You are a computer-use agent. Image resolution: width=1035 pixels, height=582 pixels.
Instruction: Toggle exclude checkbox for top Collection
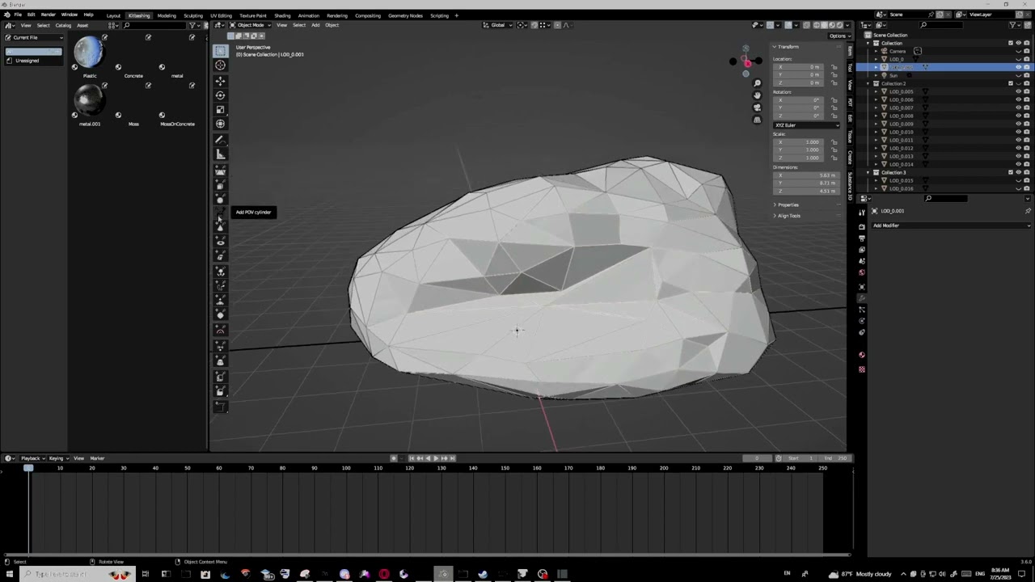1010,43
